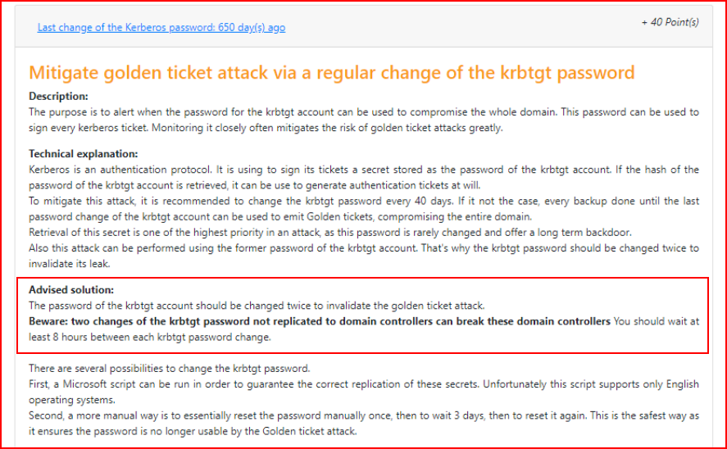
Task: Select the Technical explanation: bold label
Action: 84,154
